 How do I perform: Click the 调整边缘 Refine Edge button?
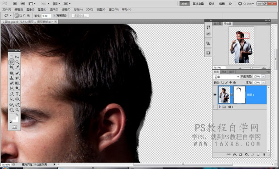[80, 16]
